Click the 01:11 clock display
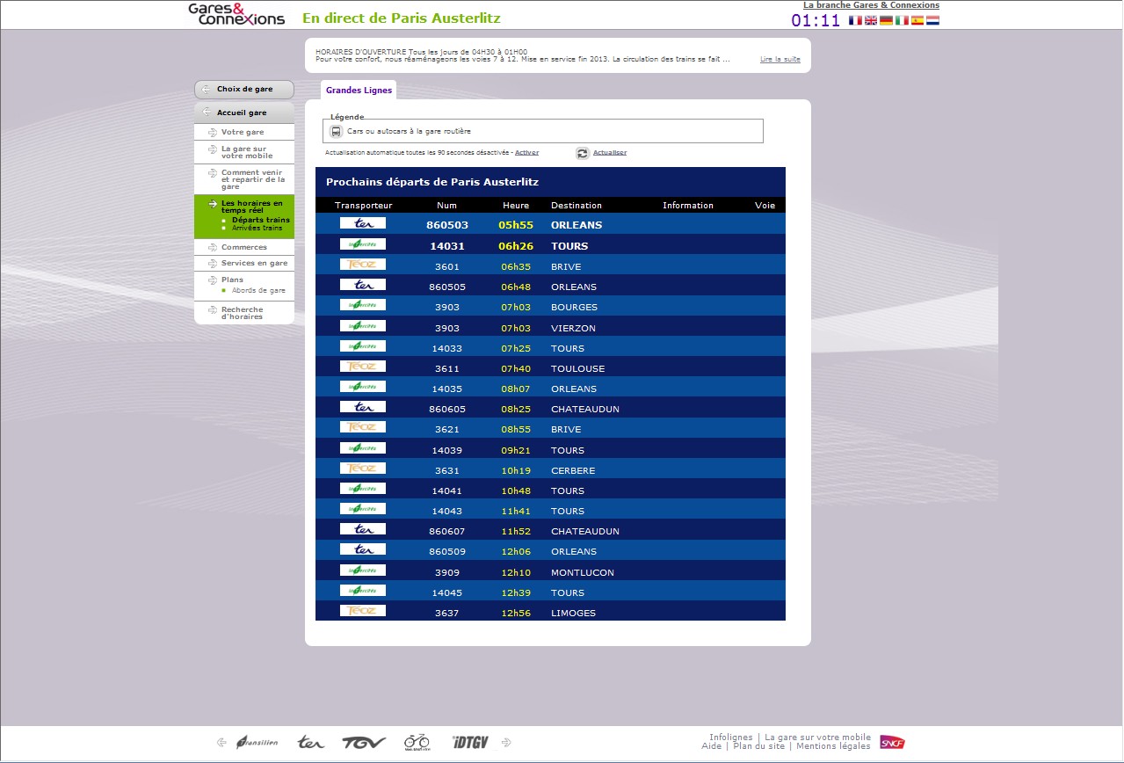This screenshot has width=1124, height=763. click(x=816, y=20)
